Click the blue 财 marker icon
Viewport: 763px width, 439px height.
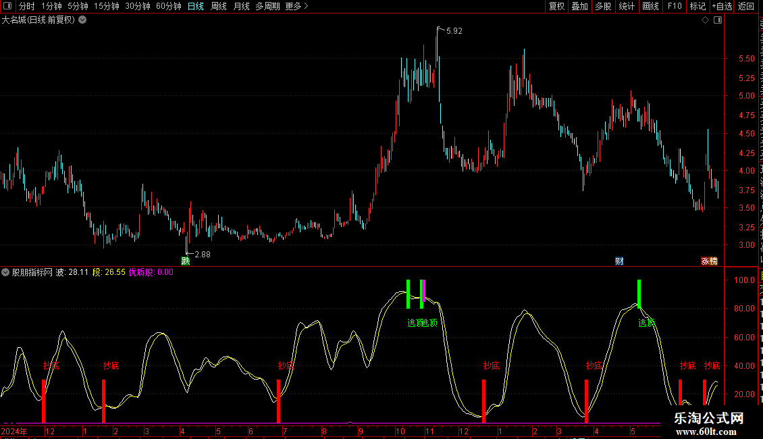tap(619, 261)
